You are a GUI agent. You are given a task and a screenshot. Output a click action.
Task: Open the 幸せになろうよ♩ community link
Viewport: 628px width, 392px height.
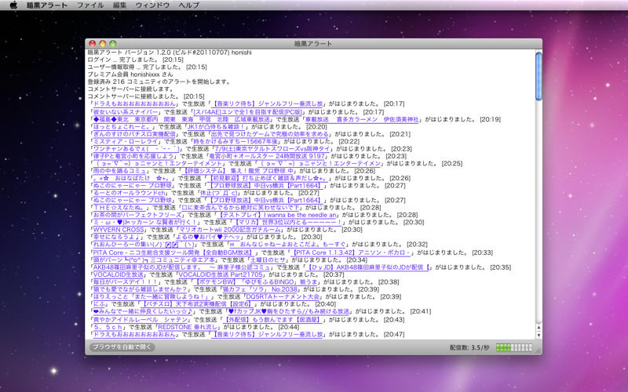tap(115, 238)
